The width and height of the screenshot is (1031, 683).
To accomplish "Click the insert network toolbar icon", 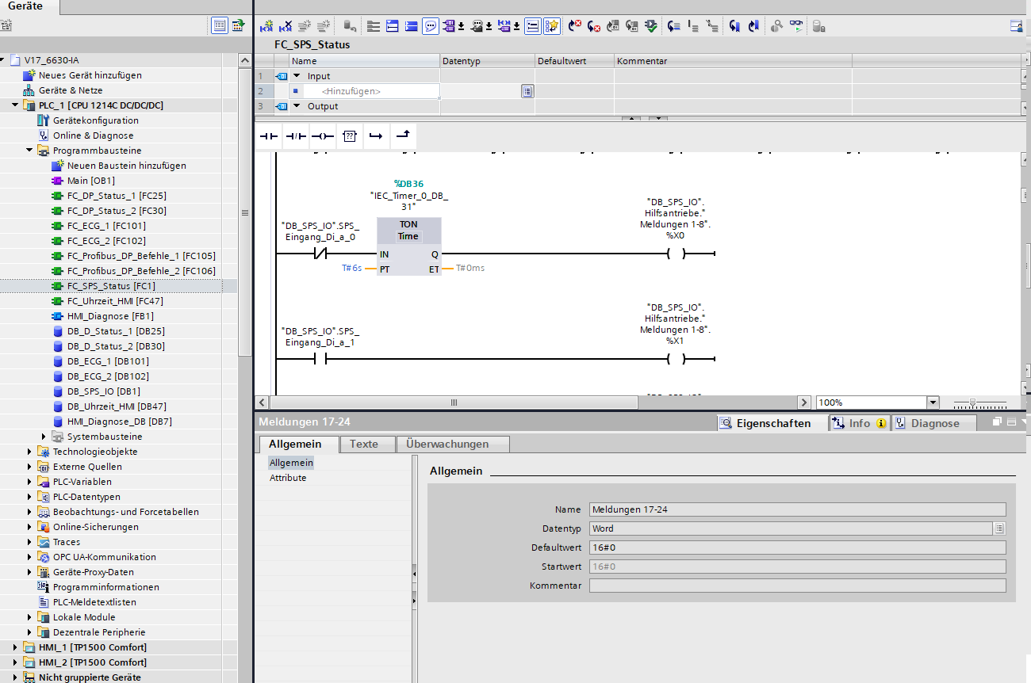I will [267, 26].
